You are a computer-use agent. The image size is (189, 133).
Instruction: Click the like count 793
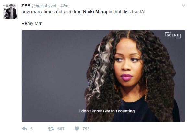[x=86, y=129]
